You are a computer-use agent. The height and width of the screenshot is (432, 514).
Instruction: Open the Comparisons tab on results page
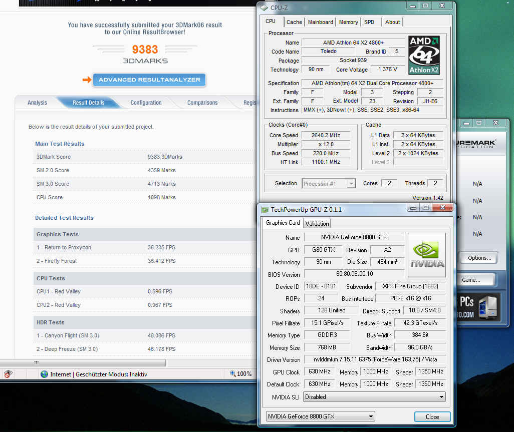pos(202,103)
